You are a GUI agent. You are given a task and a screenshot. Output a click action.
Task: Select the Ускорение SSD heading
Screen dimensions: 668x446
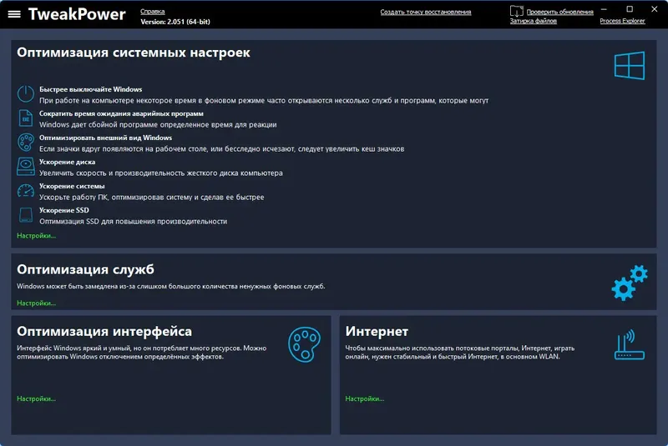[63, 210]
